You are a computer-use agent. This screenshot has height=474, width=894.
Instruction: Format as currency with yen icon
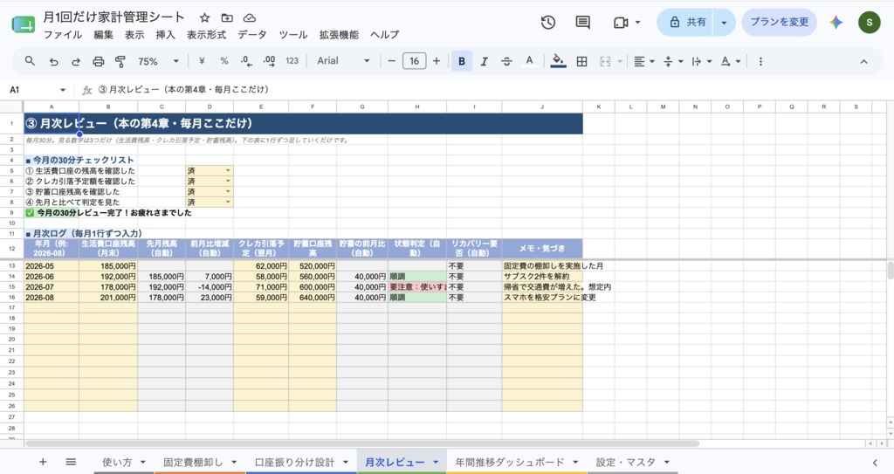point(202,61)
